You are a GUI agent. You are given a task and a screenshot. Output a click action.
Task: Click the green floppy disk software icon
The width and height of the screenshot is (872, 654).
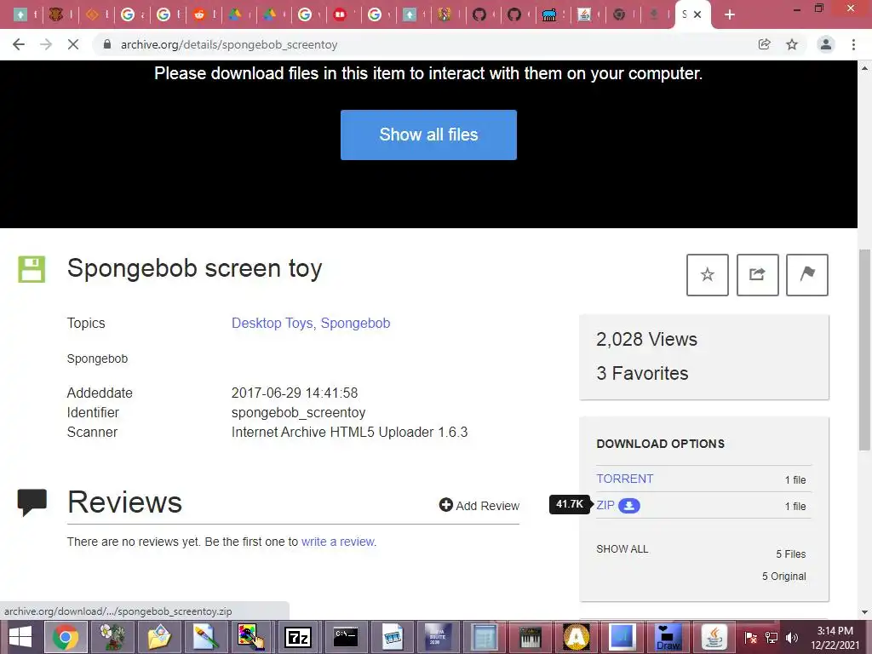pyautogui.click(x=32, y=269)
